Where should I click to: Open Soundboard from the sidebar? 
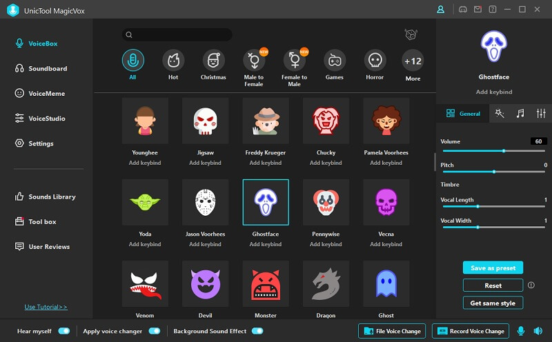[x=48, y=68]
